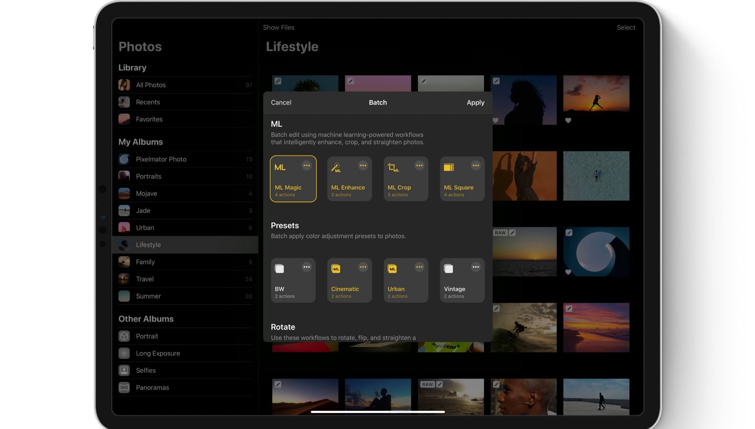Click the linked badge on first photo

point(278,81)
